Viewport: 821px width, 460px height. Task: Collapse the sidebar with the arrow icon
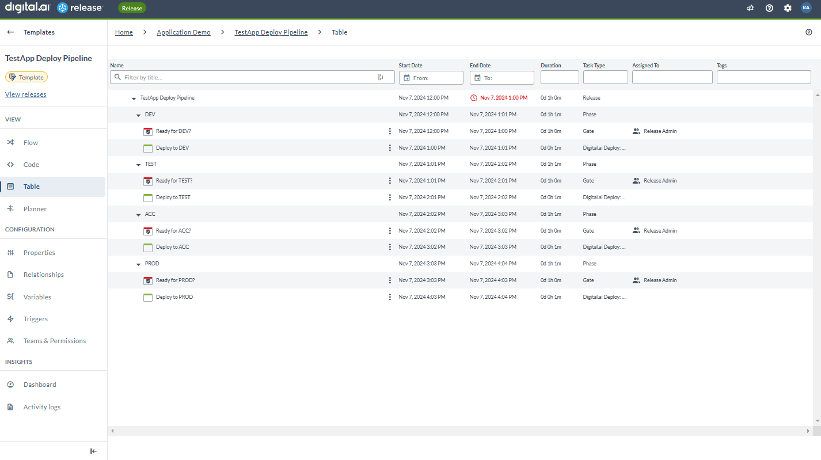click(x=94, y=451)
